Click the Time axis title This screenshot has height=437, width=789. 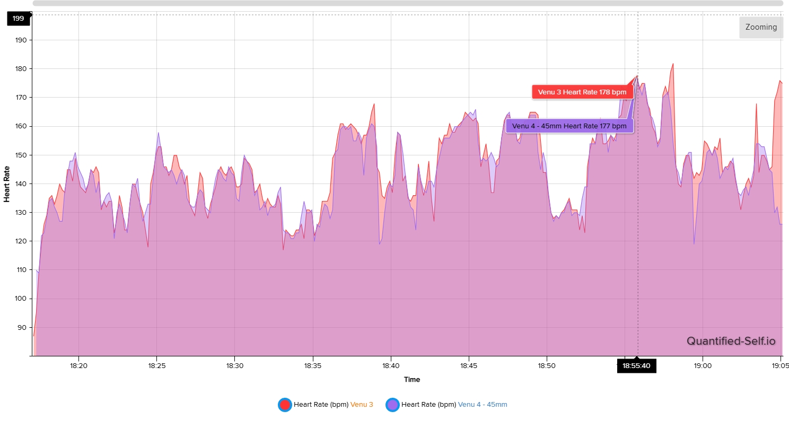[411, 380]
